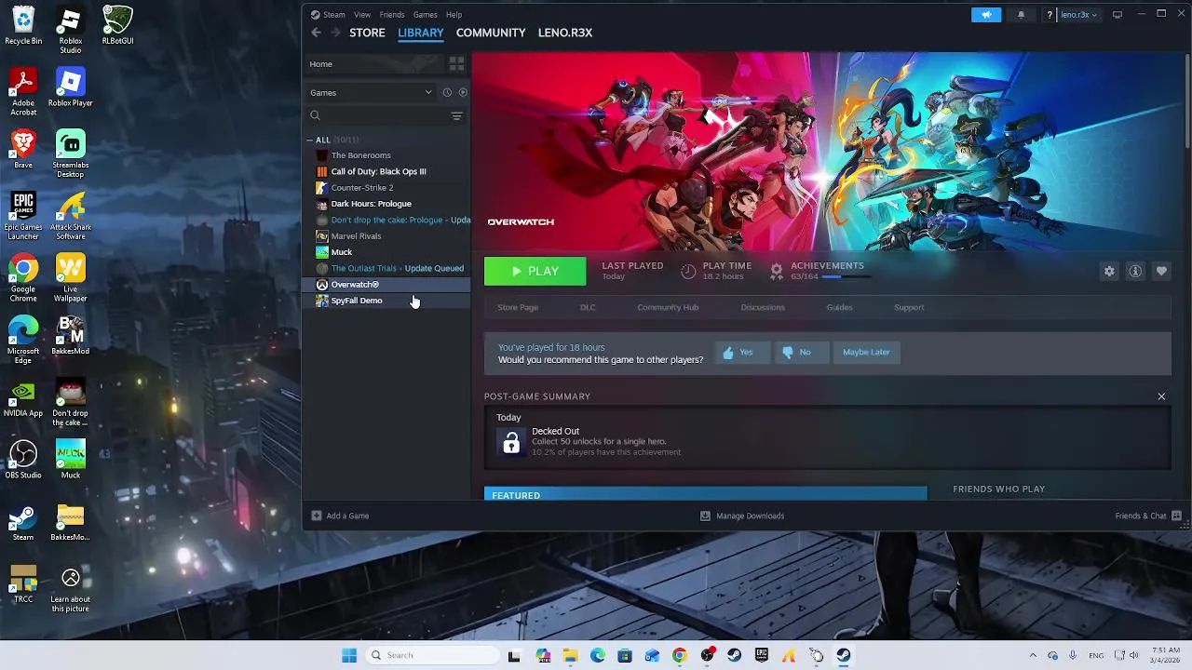The image size is (1192, 670).
Task: Open Friends & Chat icon
Action: pos(1177,516)
